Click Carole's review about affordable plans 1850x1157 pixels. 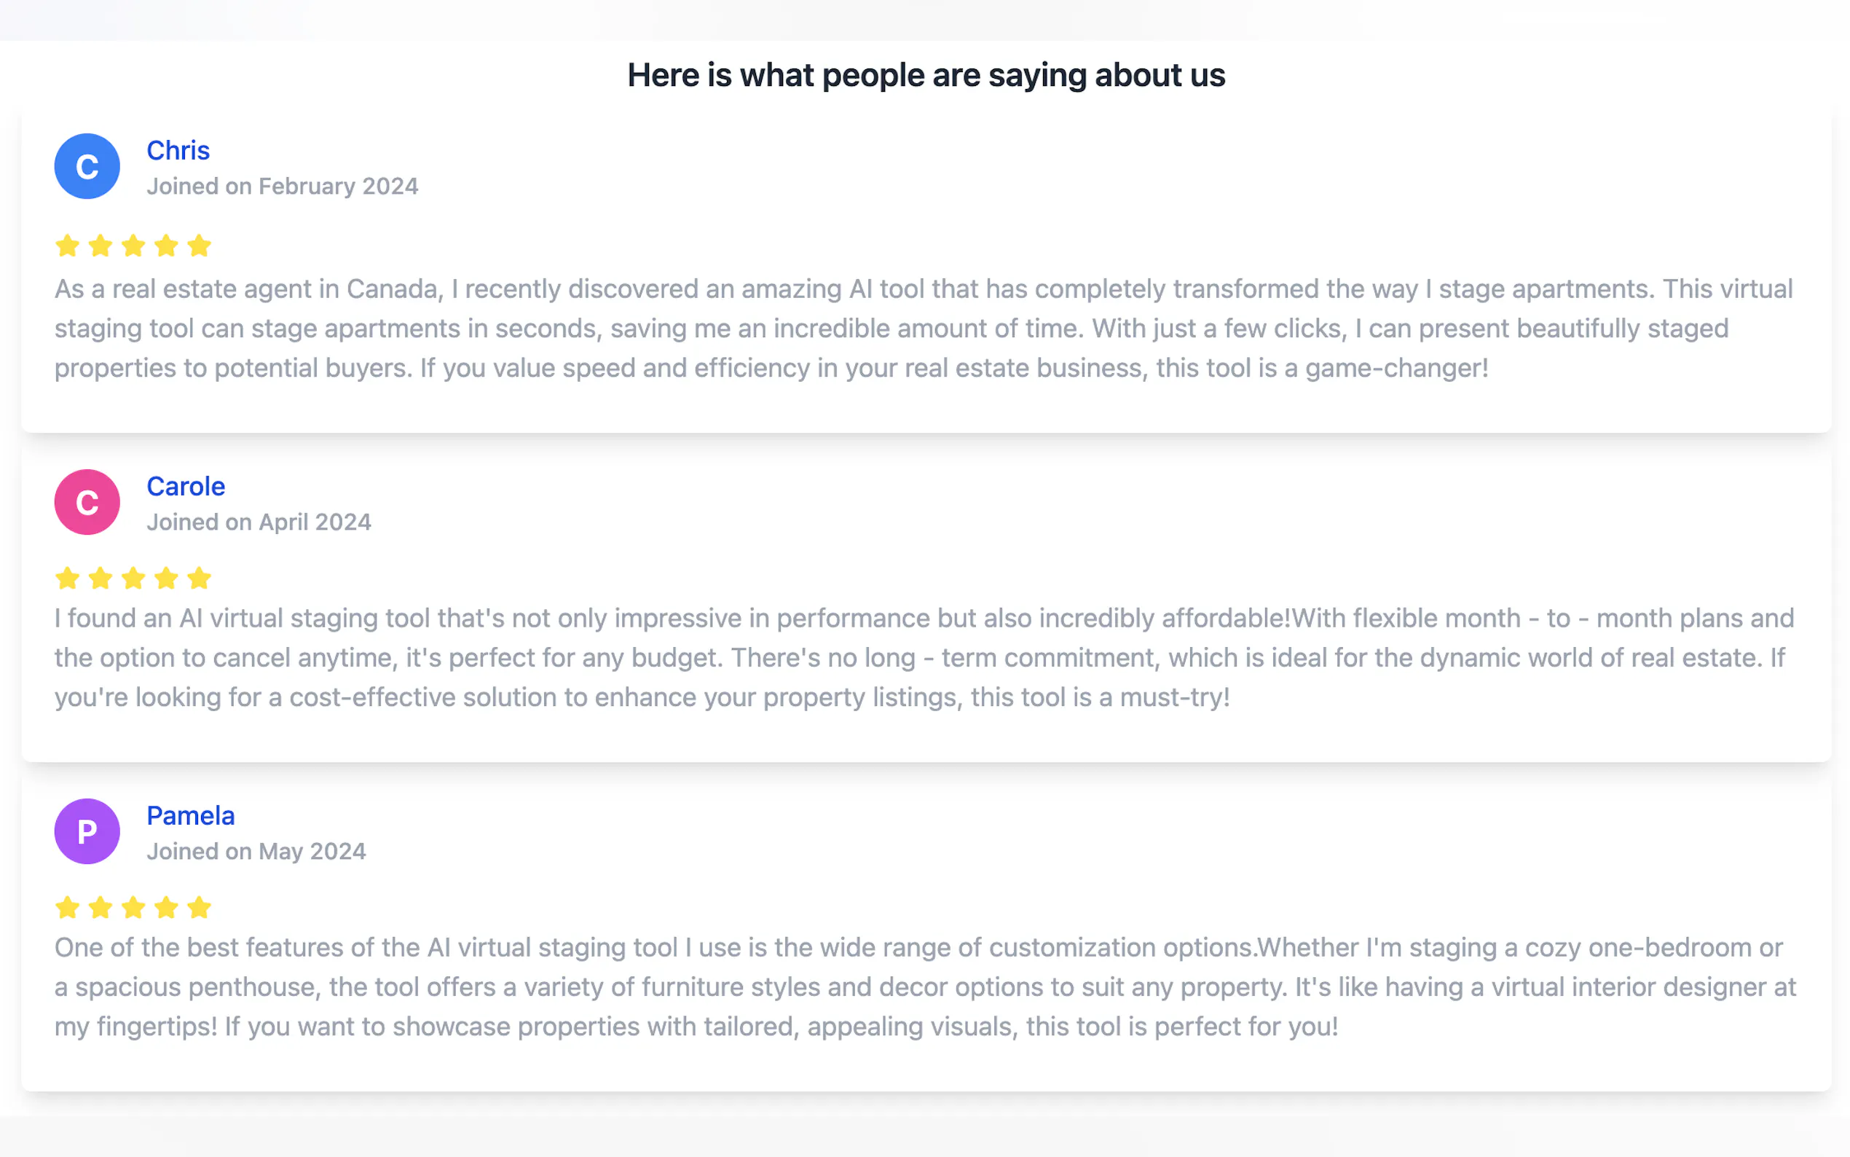click(923, 657)
